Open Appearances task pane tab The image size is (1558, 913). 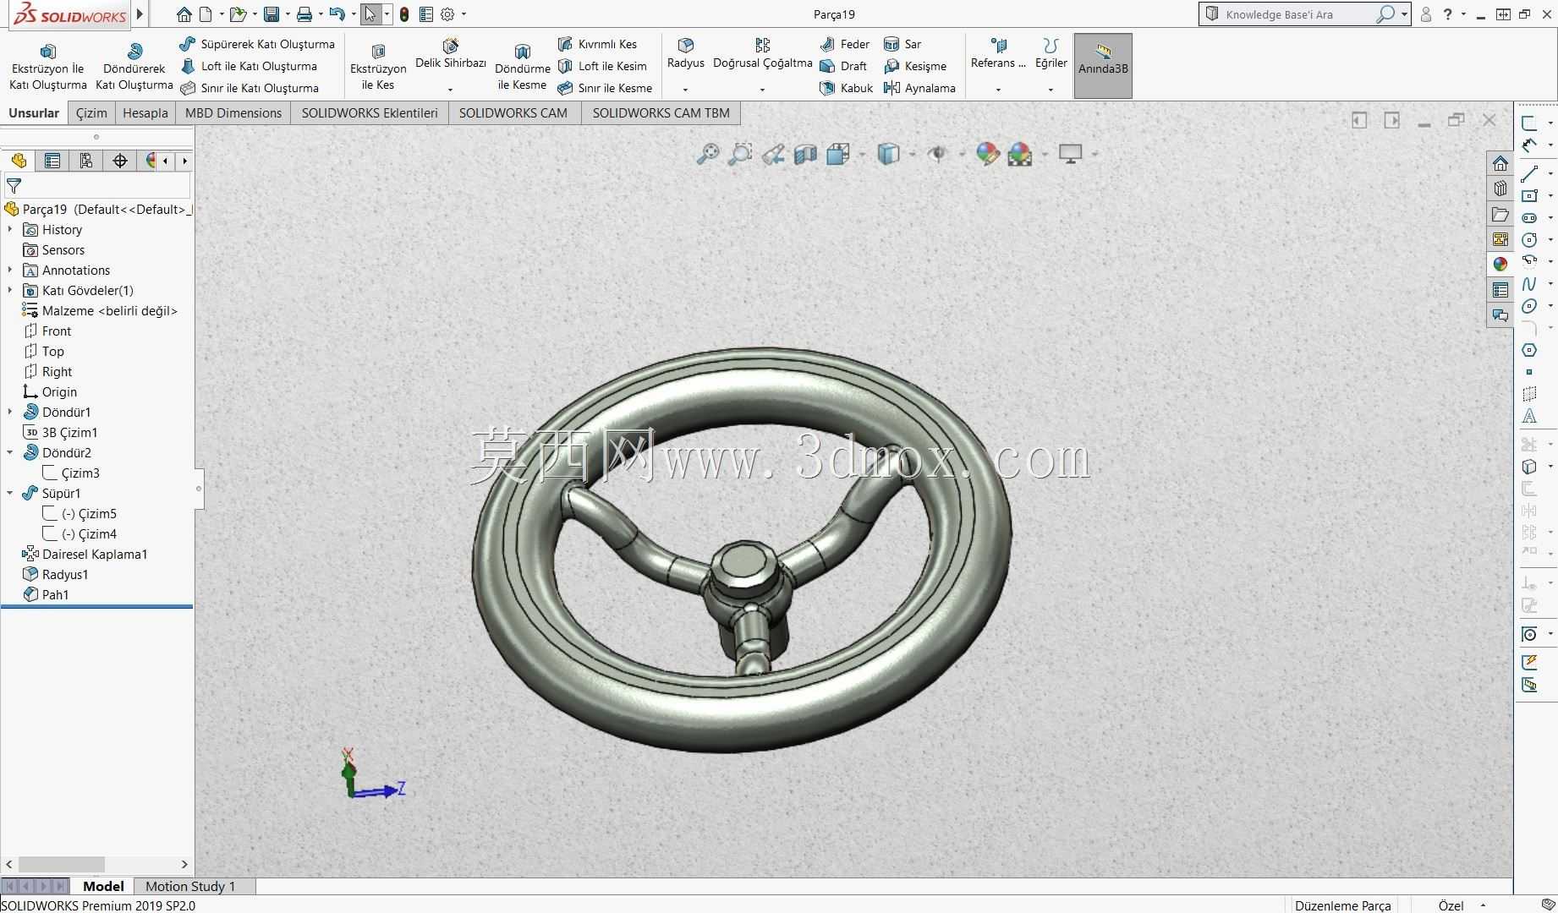(1500, 264)
